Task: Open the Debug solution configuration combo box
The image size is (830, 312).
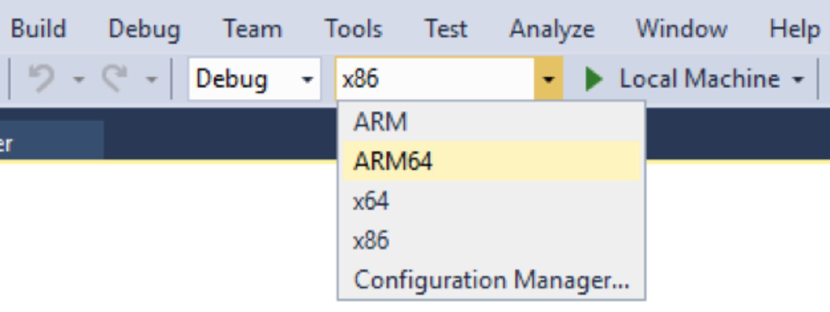Action: (254, 79)
